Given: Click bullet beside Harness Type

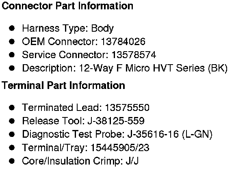Looking at the screenshot, I should [12, 28].
